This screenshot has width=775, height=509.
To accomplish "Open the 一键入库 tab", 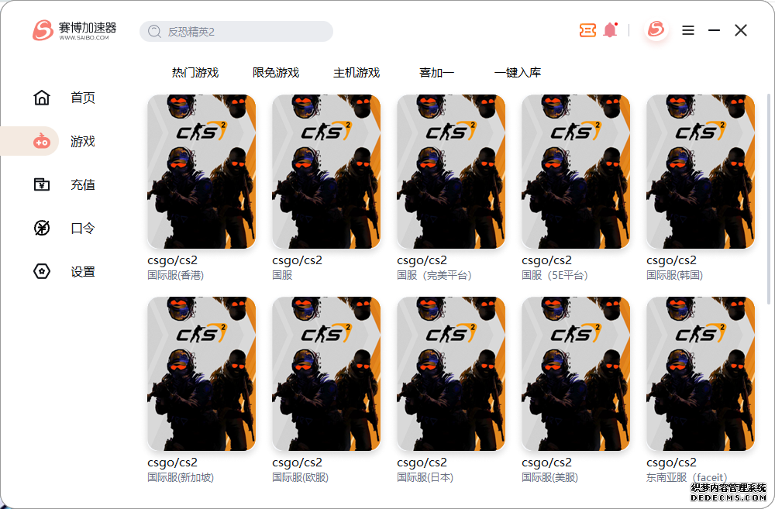I will (x=518, y=73).
